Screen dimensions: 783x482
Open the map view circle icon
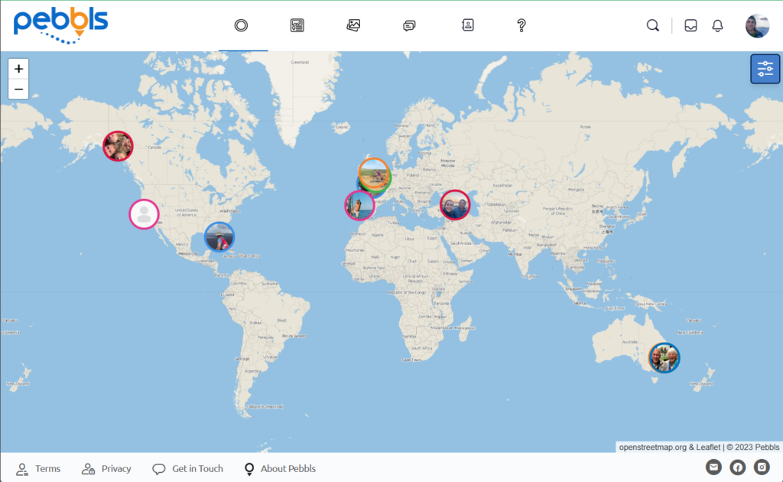(x=241, y=25)
